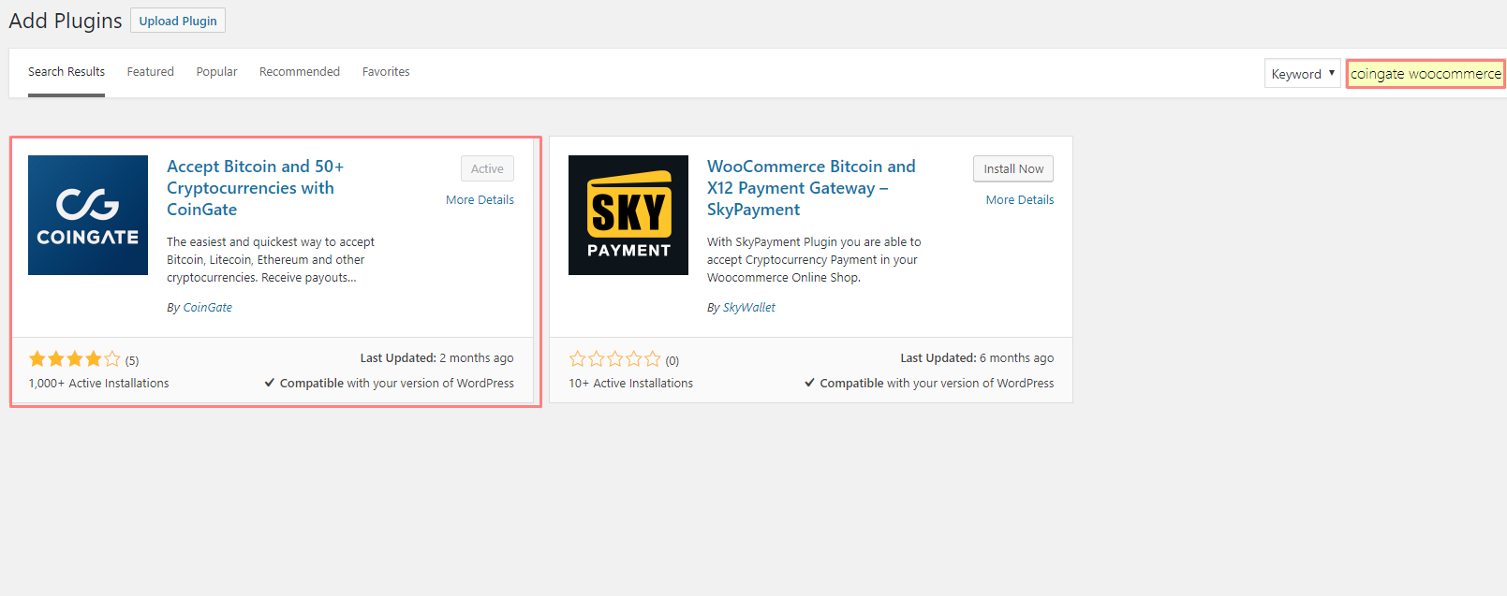Open the Favorites tab
This screenshot has width=1507, height=596.
click(386, 72)
